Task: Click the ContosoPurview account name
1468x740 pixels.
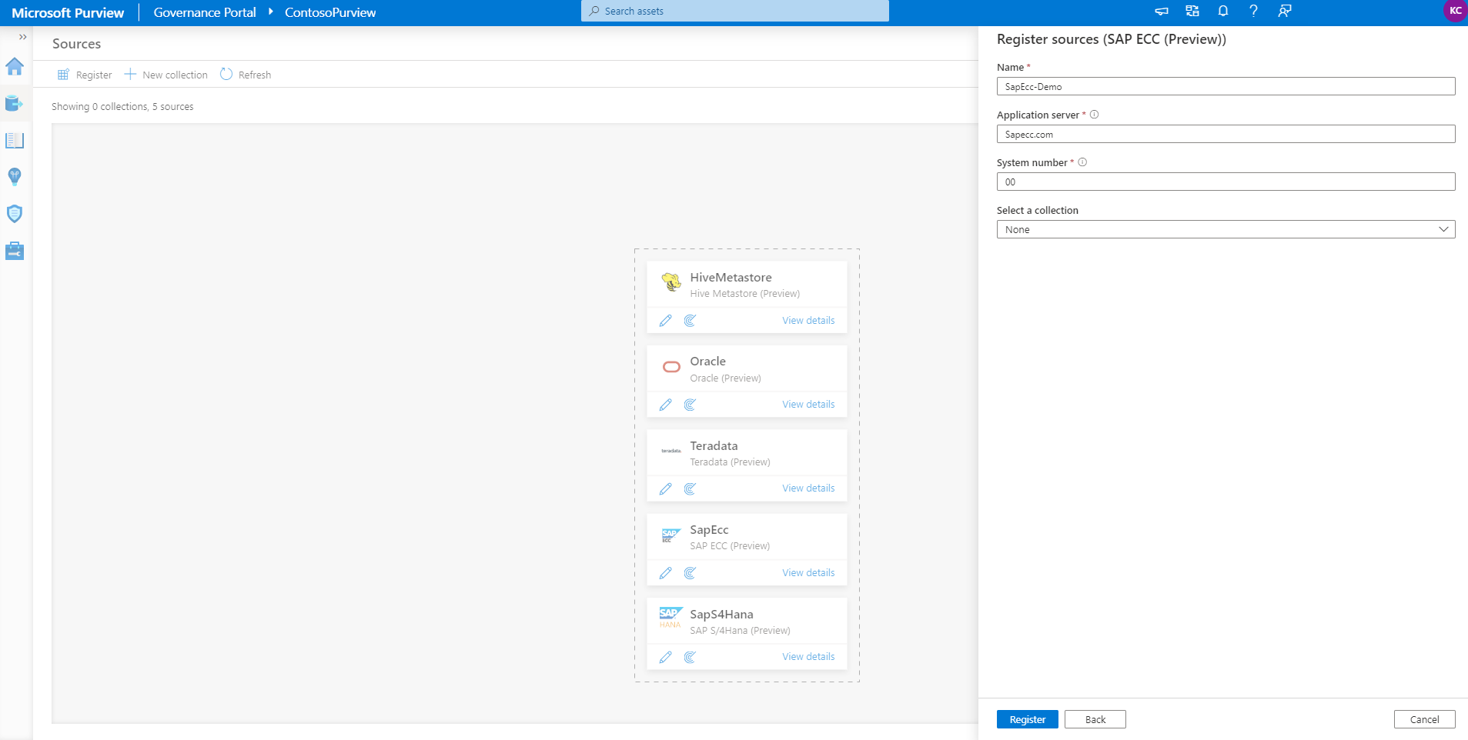Action: 330,12
